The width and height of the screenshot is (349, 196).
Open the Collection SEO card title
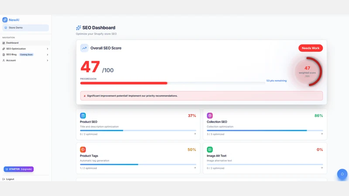click(217, 122)
